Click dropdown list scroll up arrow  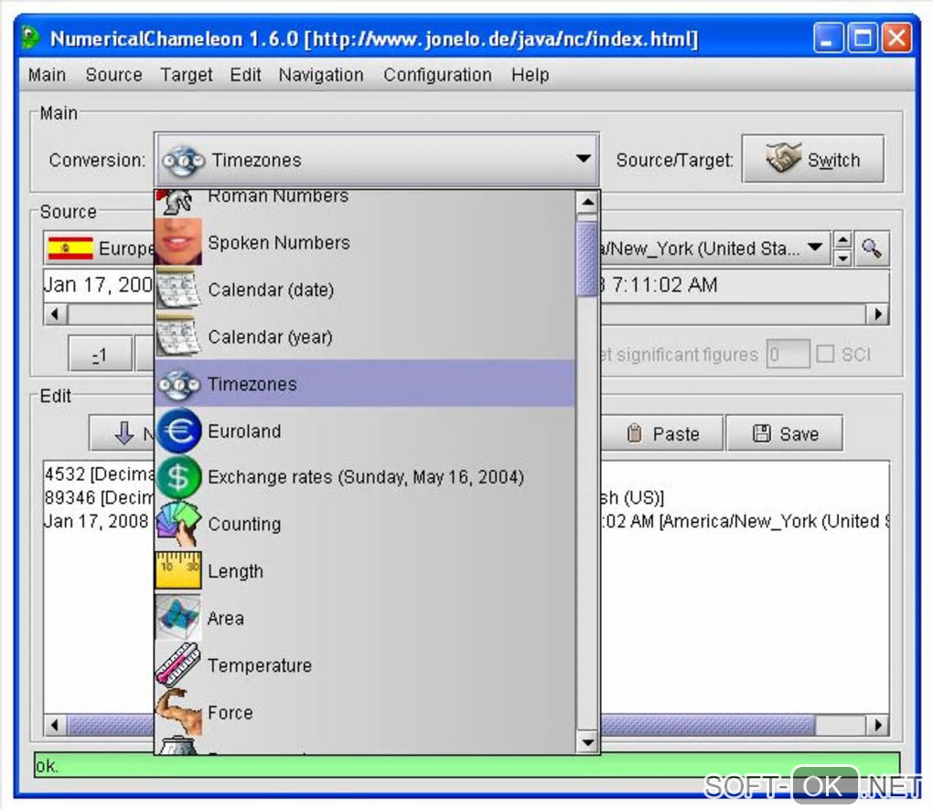[x=587, y=202]
